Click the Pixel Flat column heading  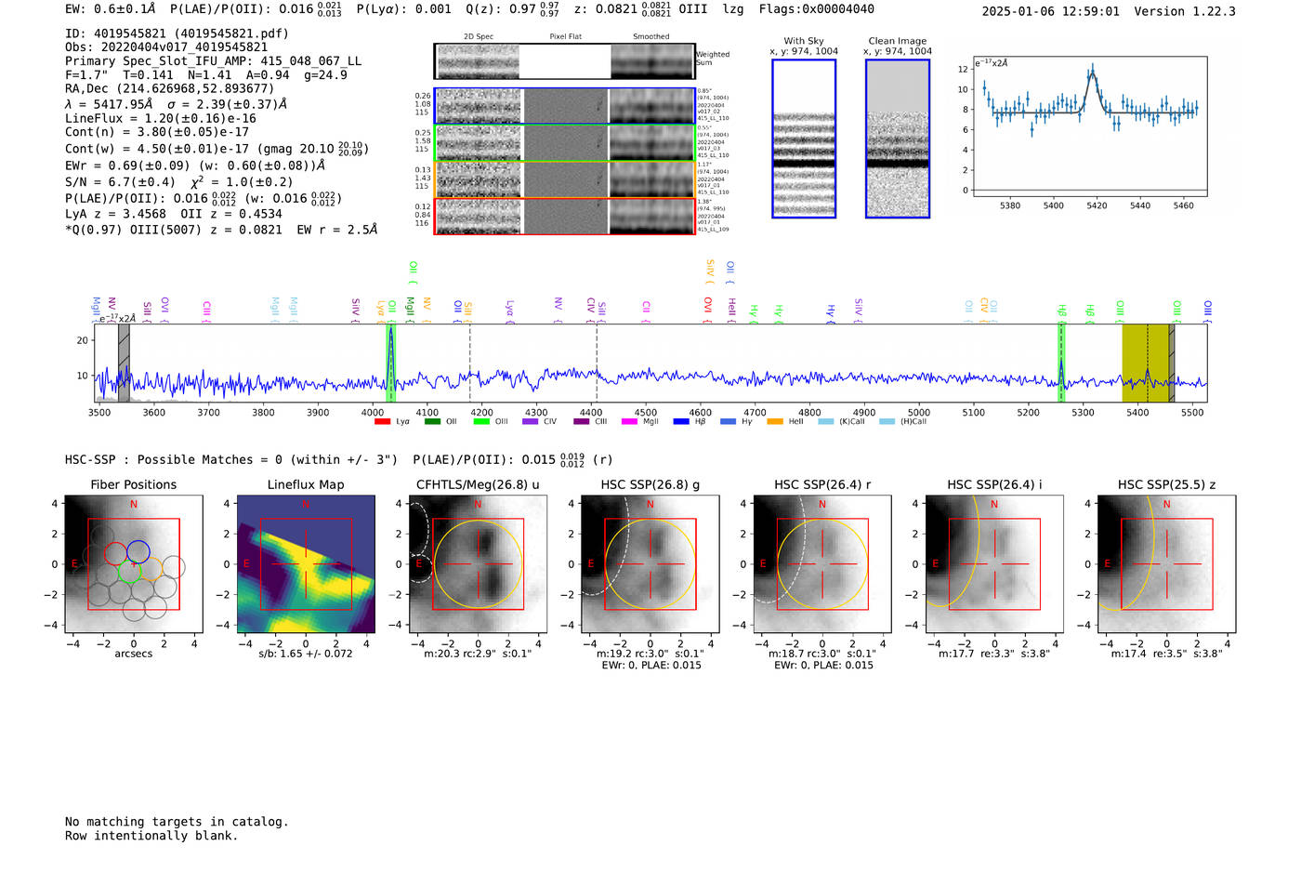click(565, 37)
